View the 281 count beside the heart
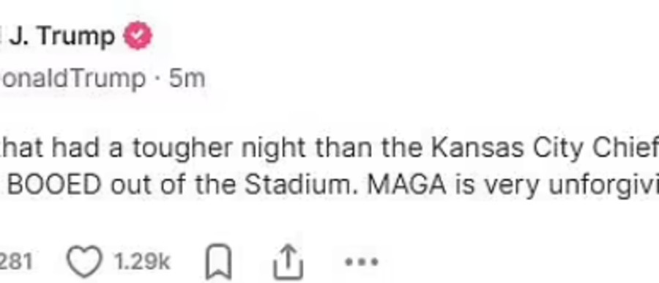The height and width of the screenshot is (283, 659). (x=16, y=262)
